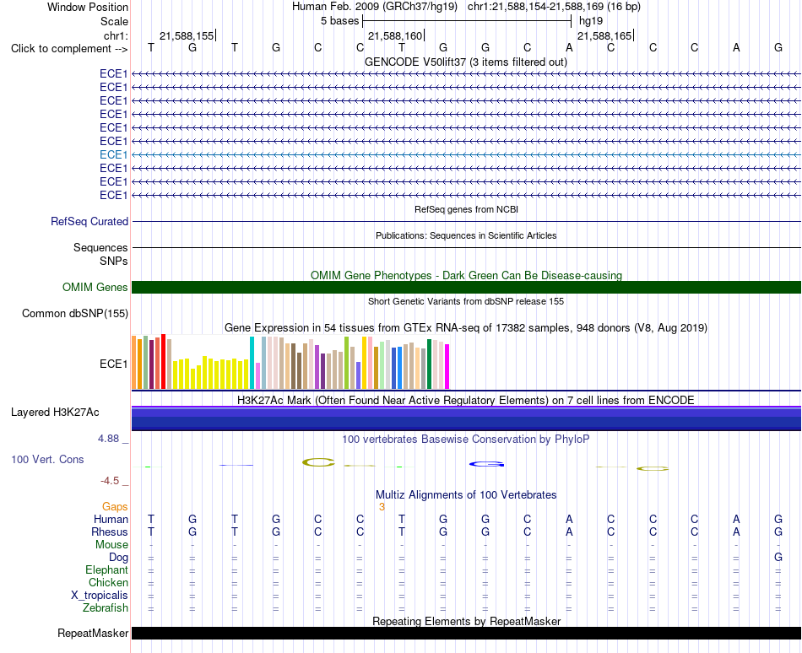802x653 pixels.
Task: Click the black RepeatMasker bar
Action: coord(466,633)
